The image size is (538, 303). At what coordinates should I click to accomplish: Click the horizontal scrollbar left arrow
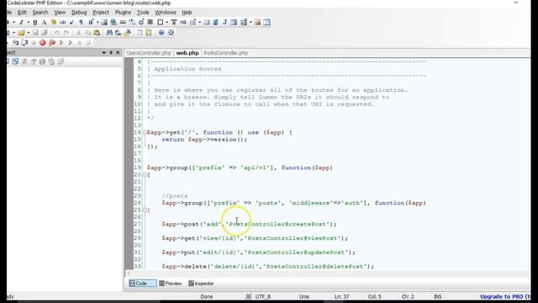pos(129,274)
